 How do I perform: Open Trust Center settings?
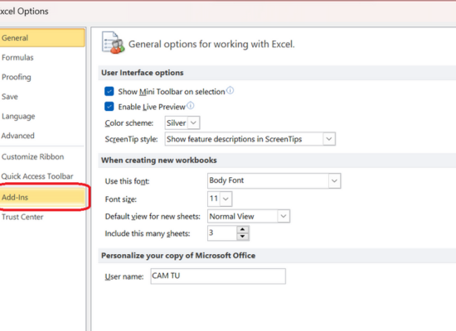point(22,217)
